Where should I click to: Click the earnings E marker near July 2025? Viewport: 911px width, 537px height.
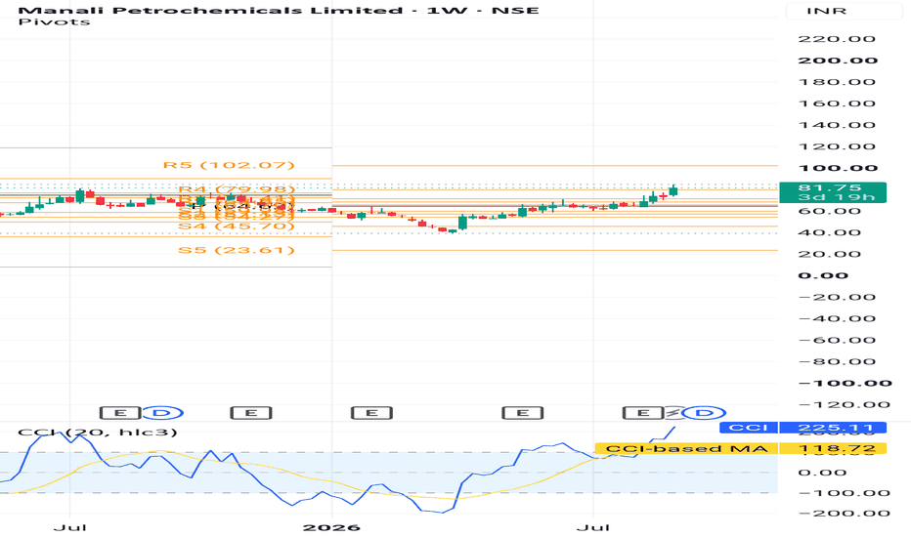(120, 413)
